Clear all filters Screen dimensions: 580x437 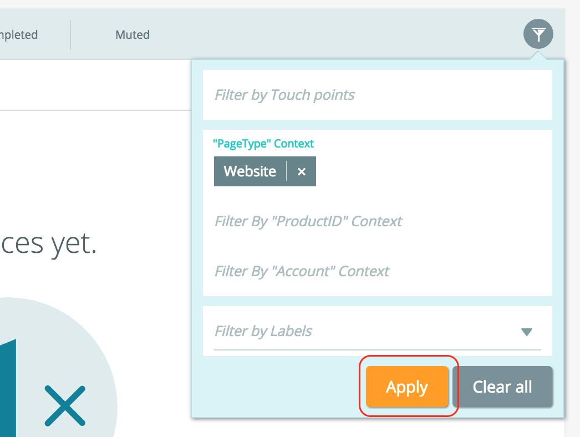pyautogui.click(x=502, y=387)
